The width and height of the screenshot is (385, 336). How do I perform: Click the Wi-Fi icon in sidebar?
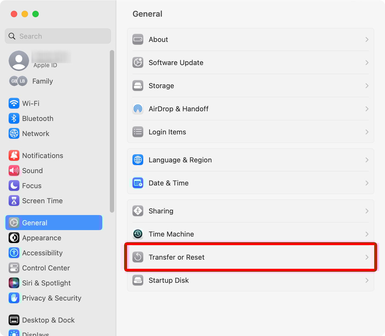coord(14,103)
